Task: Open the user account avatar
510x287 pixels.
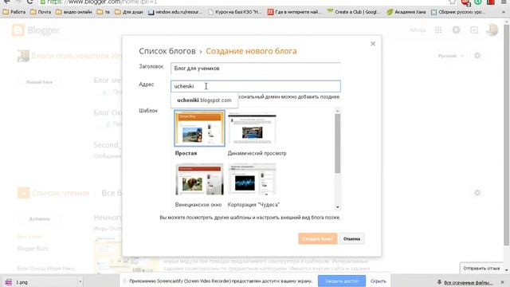Action: point(492,30)
